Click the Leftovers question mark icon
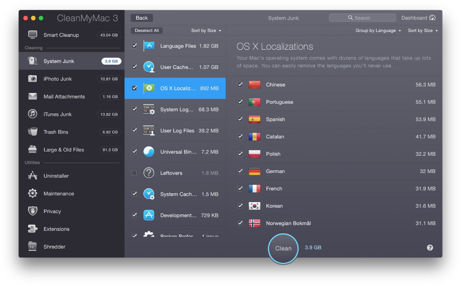Image resolution: width=461 pixels, height=286 pixels. (x=149, y=173)
